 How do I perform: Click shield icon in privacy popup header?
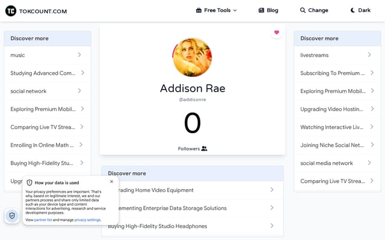point(29,182)
